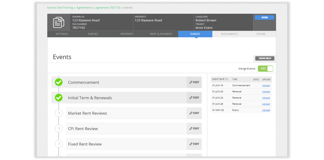
Task: Upload document for 31-MAY-32 Expiry
Action: [266, 110]
